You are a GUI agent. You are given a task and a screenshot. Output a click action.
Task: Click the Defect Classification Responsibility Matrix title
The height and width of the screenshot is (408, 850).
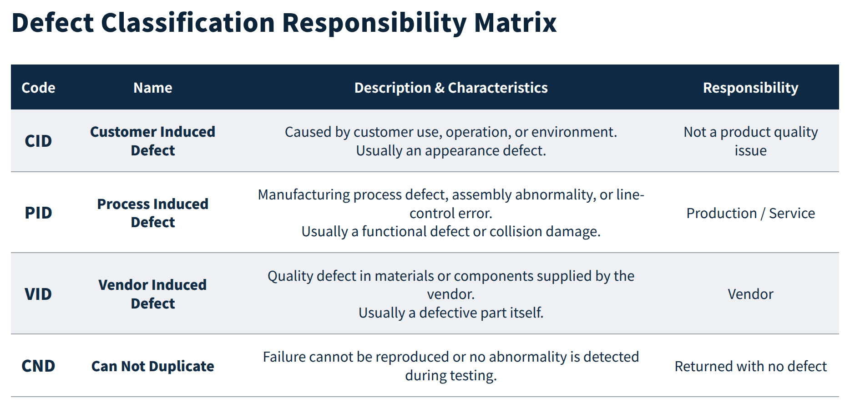284,23
